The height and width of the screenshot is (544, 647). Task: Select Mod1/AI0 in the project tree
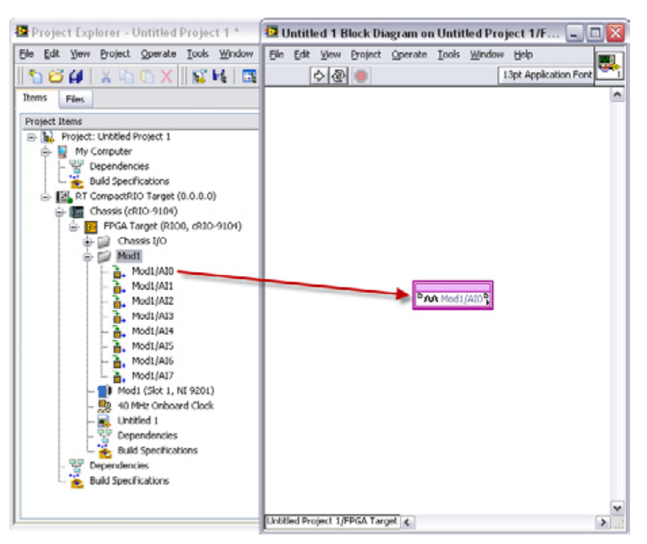click(152, 271)
